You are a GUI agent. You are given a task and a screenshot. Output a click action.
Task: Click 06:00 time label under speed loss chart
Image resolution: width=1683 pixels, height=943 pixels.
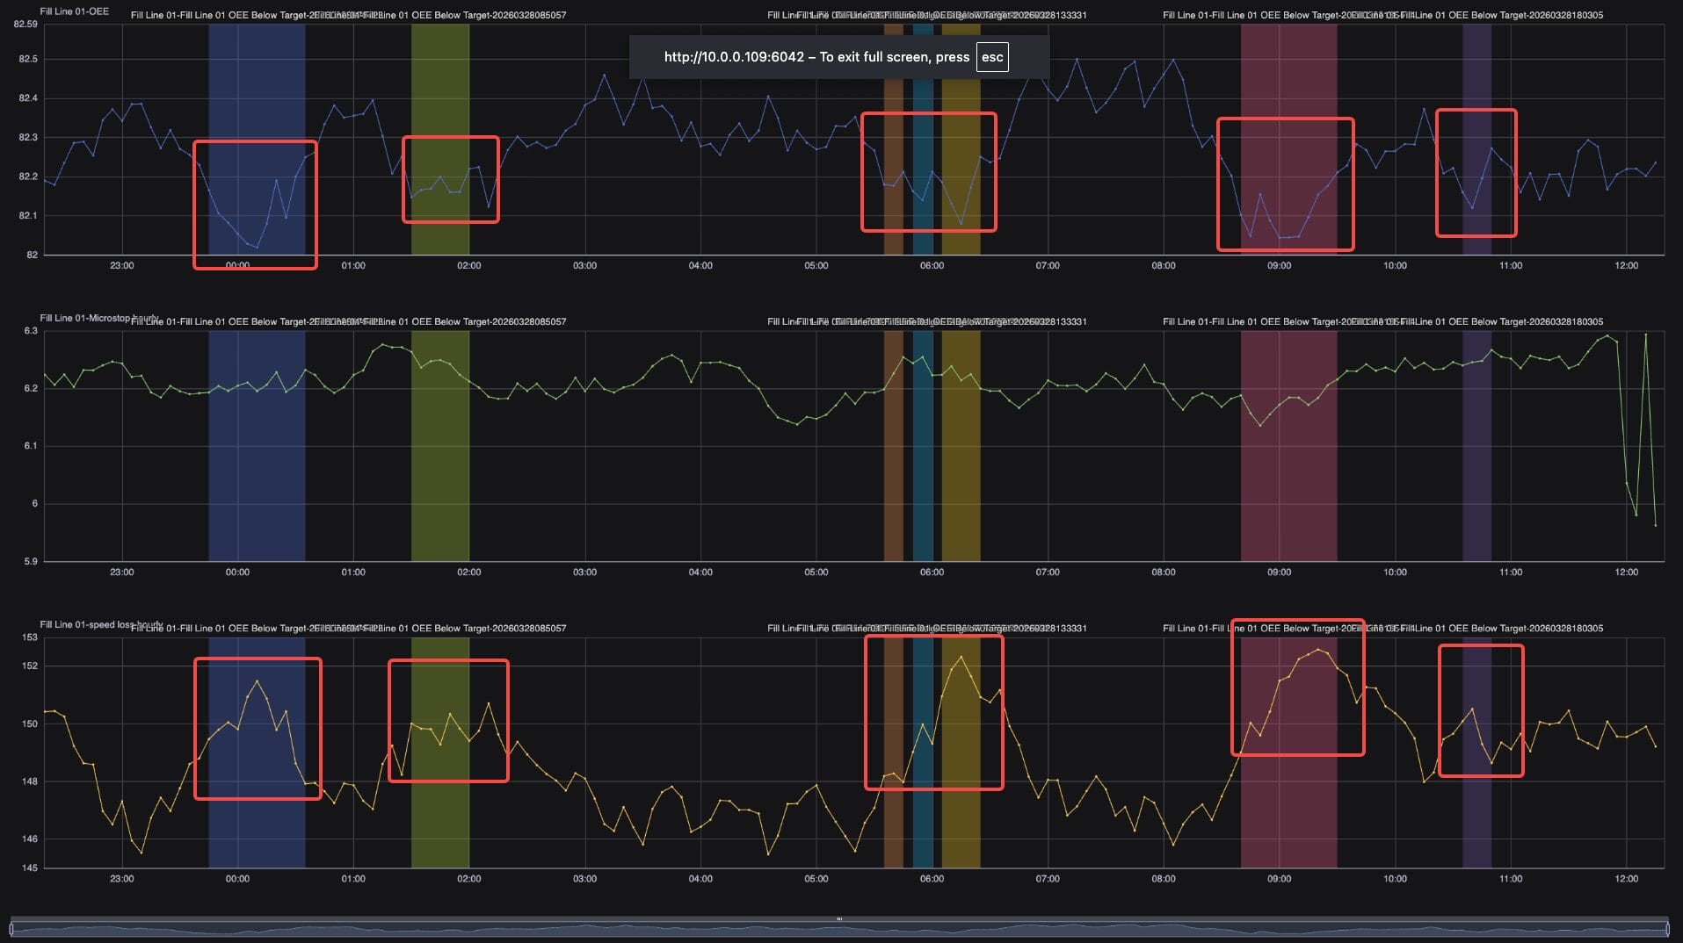(x=932, y=879)
